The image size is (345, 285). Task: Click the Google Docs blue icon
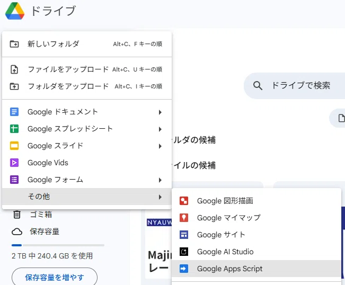14,112
